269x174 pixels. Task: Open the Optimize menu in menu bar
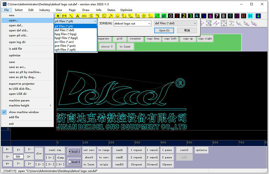point(126,10)
